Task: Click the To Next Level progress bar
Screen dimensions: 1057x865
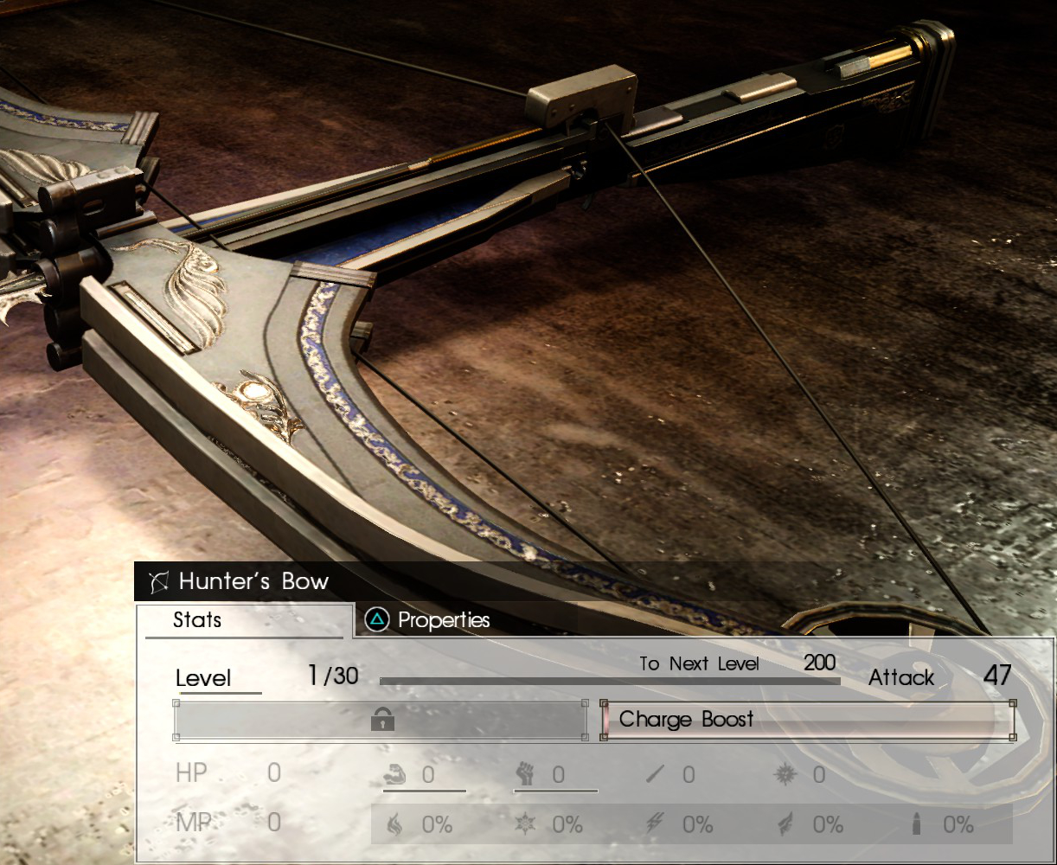Action: point(610,682)
